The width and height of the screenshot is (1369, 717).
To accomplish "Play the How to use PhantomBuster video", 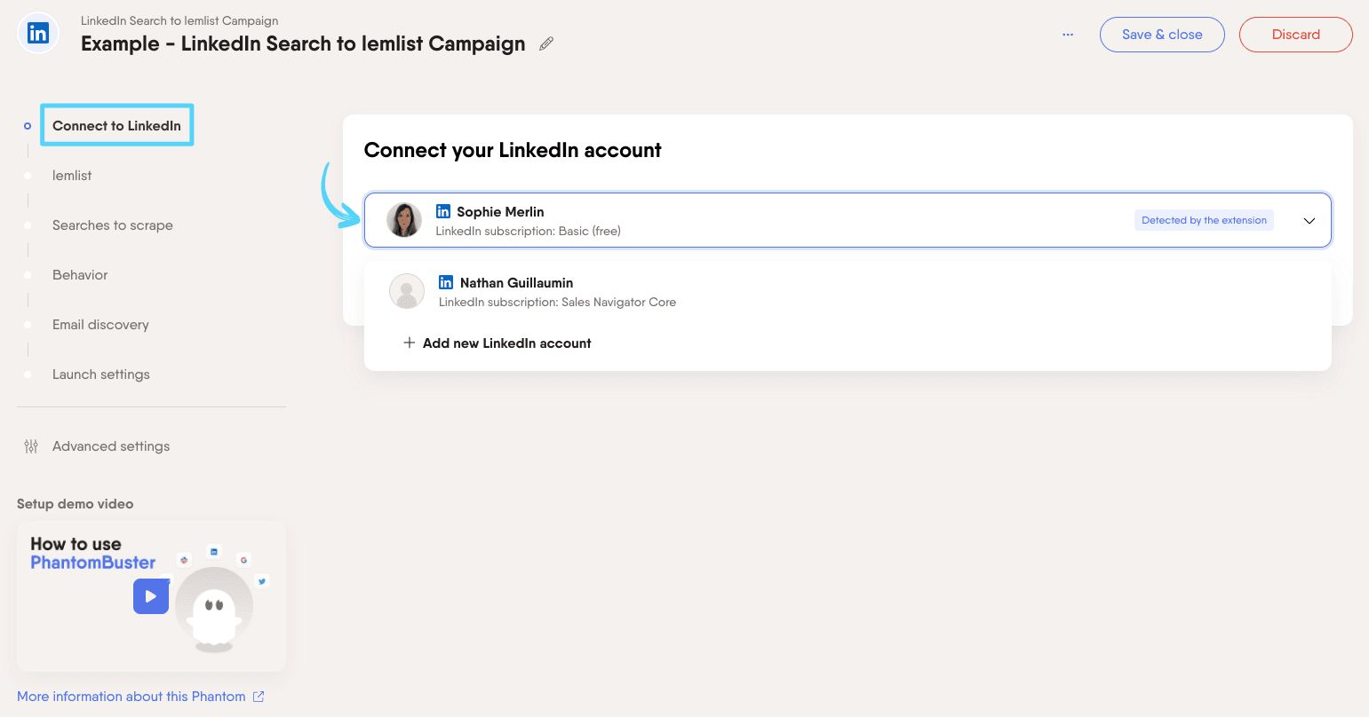I will pos(151,596).
